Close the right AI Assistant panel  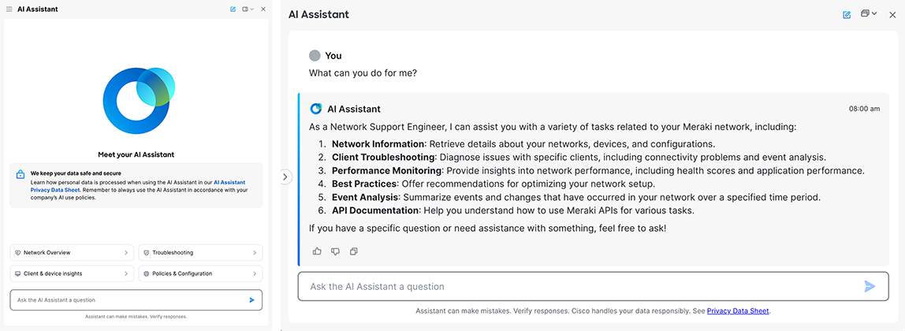pos(892,14)
